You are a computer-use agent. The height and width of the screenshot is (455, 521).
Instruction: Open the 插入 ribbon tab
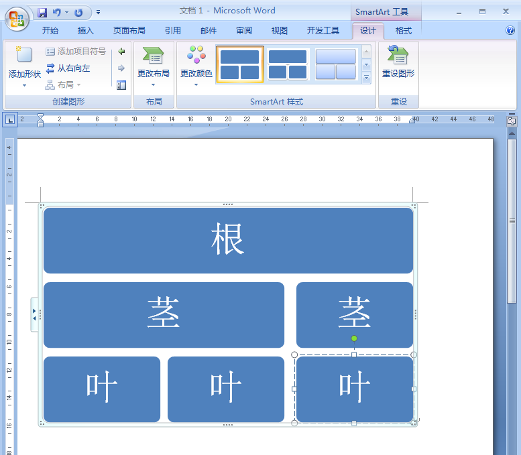(85, 31)
